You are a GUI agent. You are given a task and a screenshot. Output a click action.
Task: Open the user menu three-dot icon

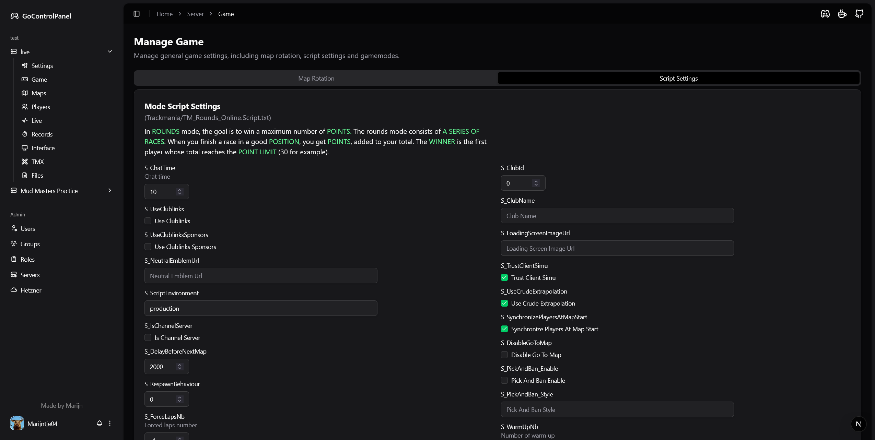110,423
